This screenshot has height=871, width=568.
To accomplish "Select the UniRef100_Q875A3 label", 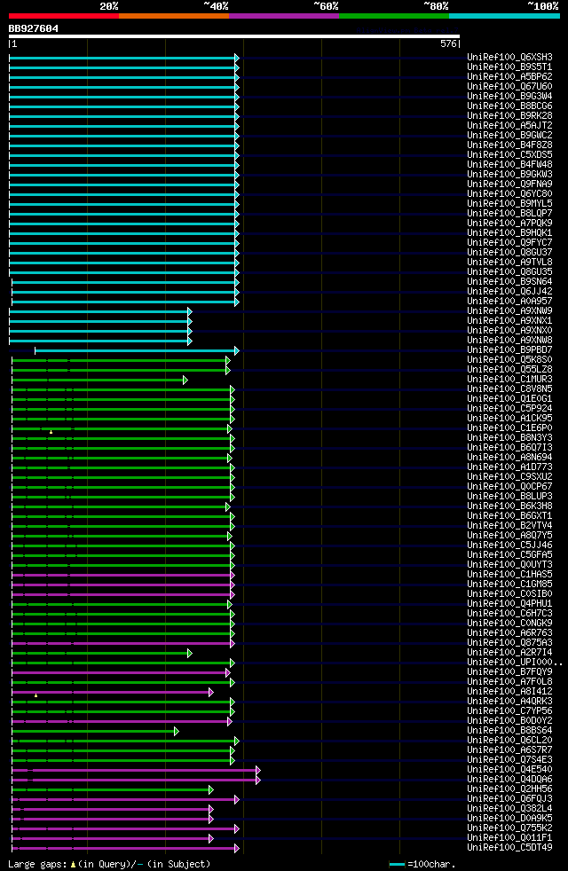I will point(509,643).
